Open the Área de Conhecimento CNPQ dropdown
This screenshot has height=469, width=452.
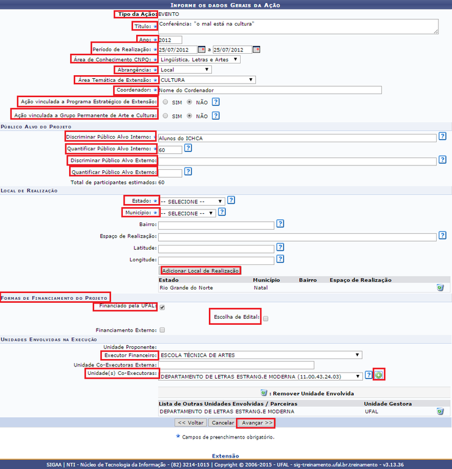199,59
